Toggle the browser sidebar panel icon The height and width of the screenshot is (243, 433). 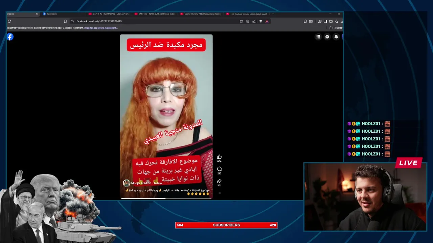(325, 21)
